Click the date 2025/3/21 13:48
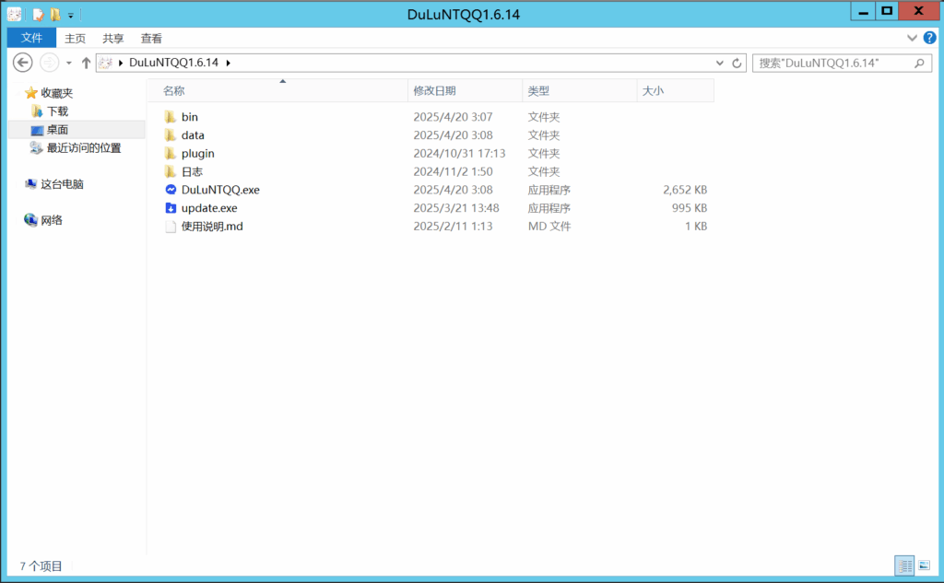 tap(455, 208)
